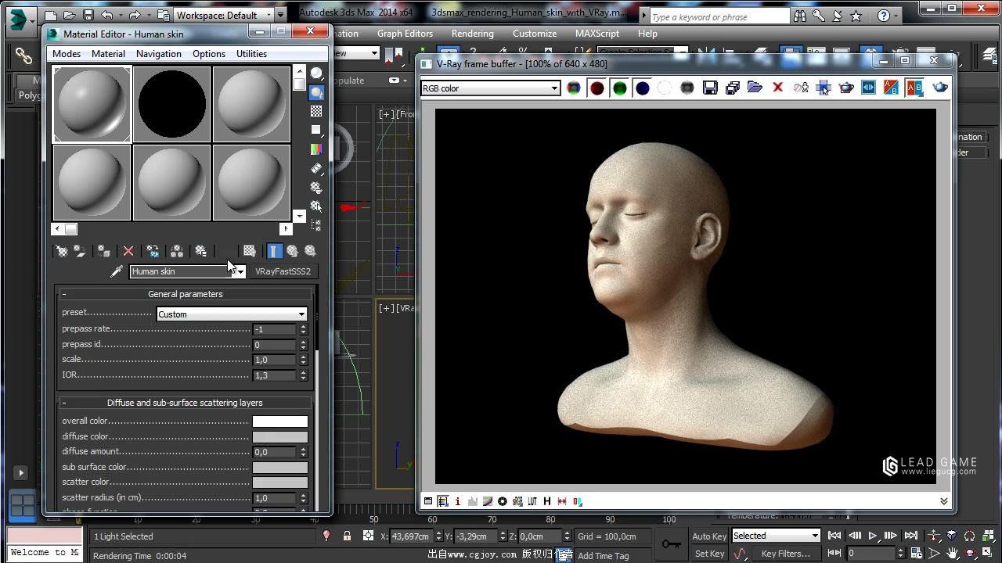Open Key Filters dialog
Screen dimensions: 1002x563
pyautogui.click(x=785, y=554)
